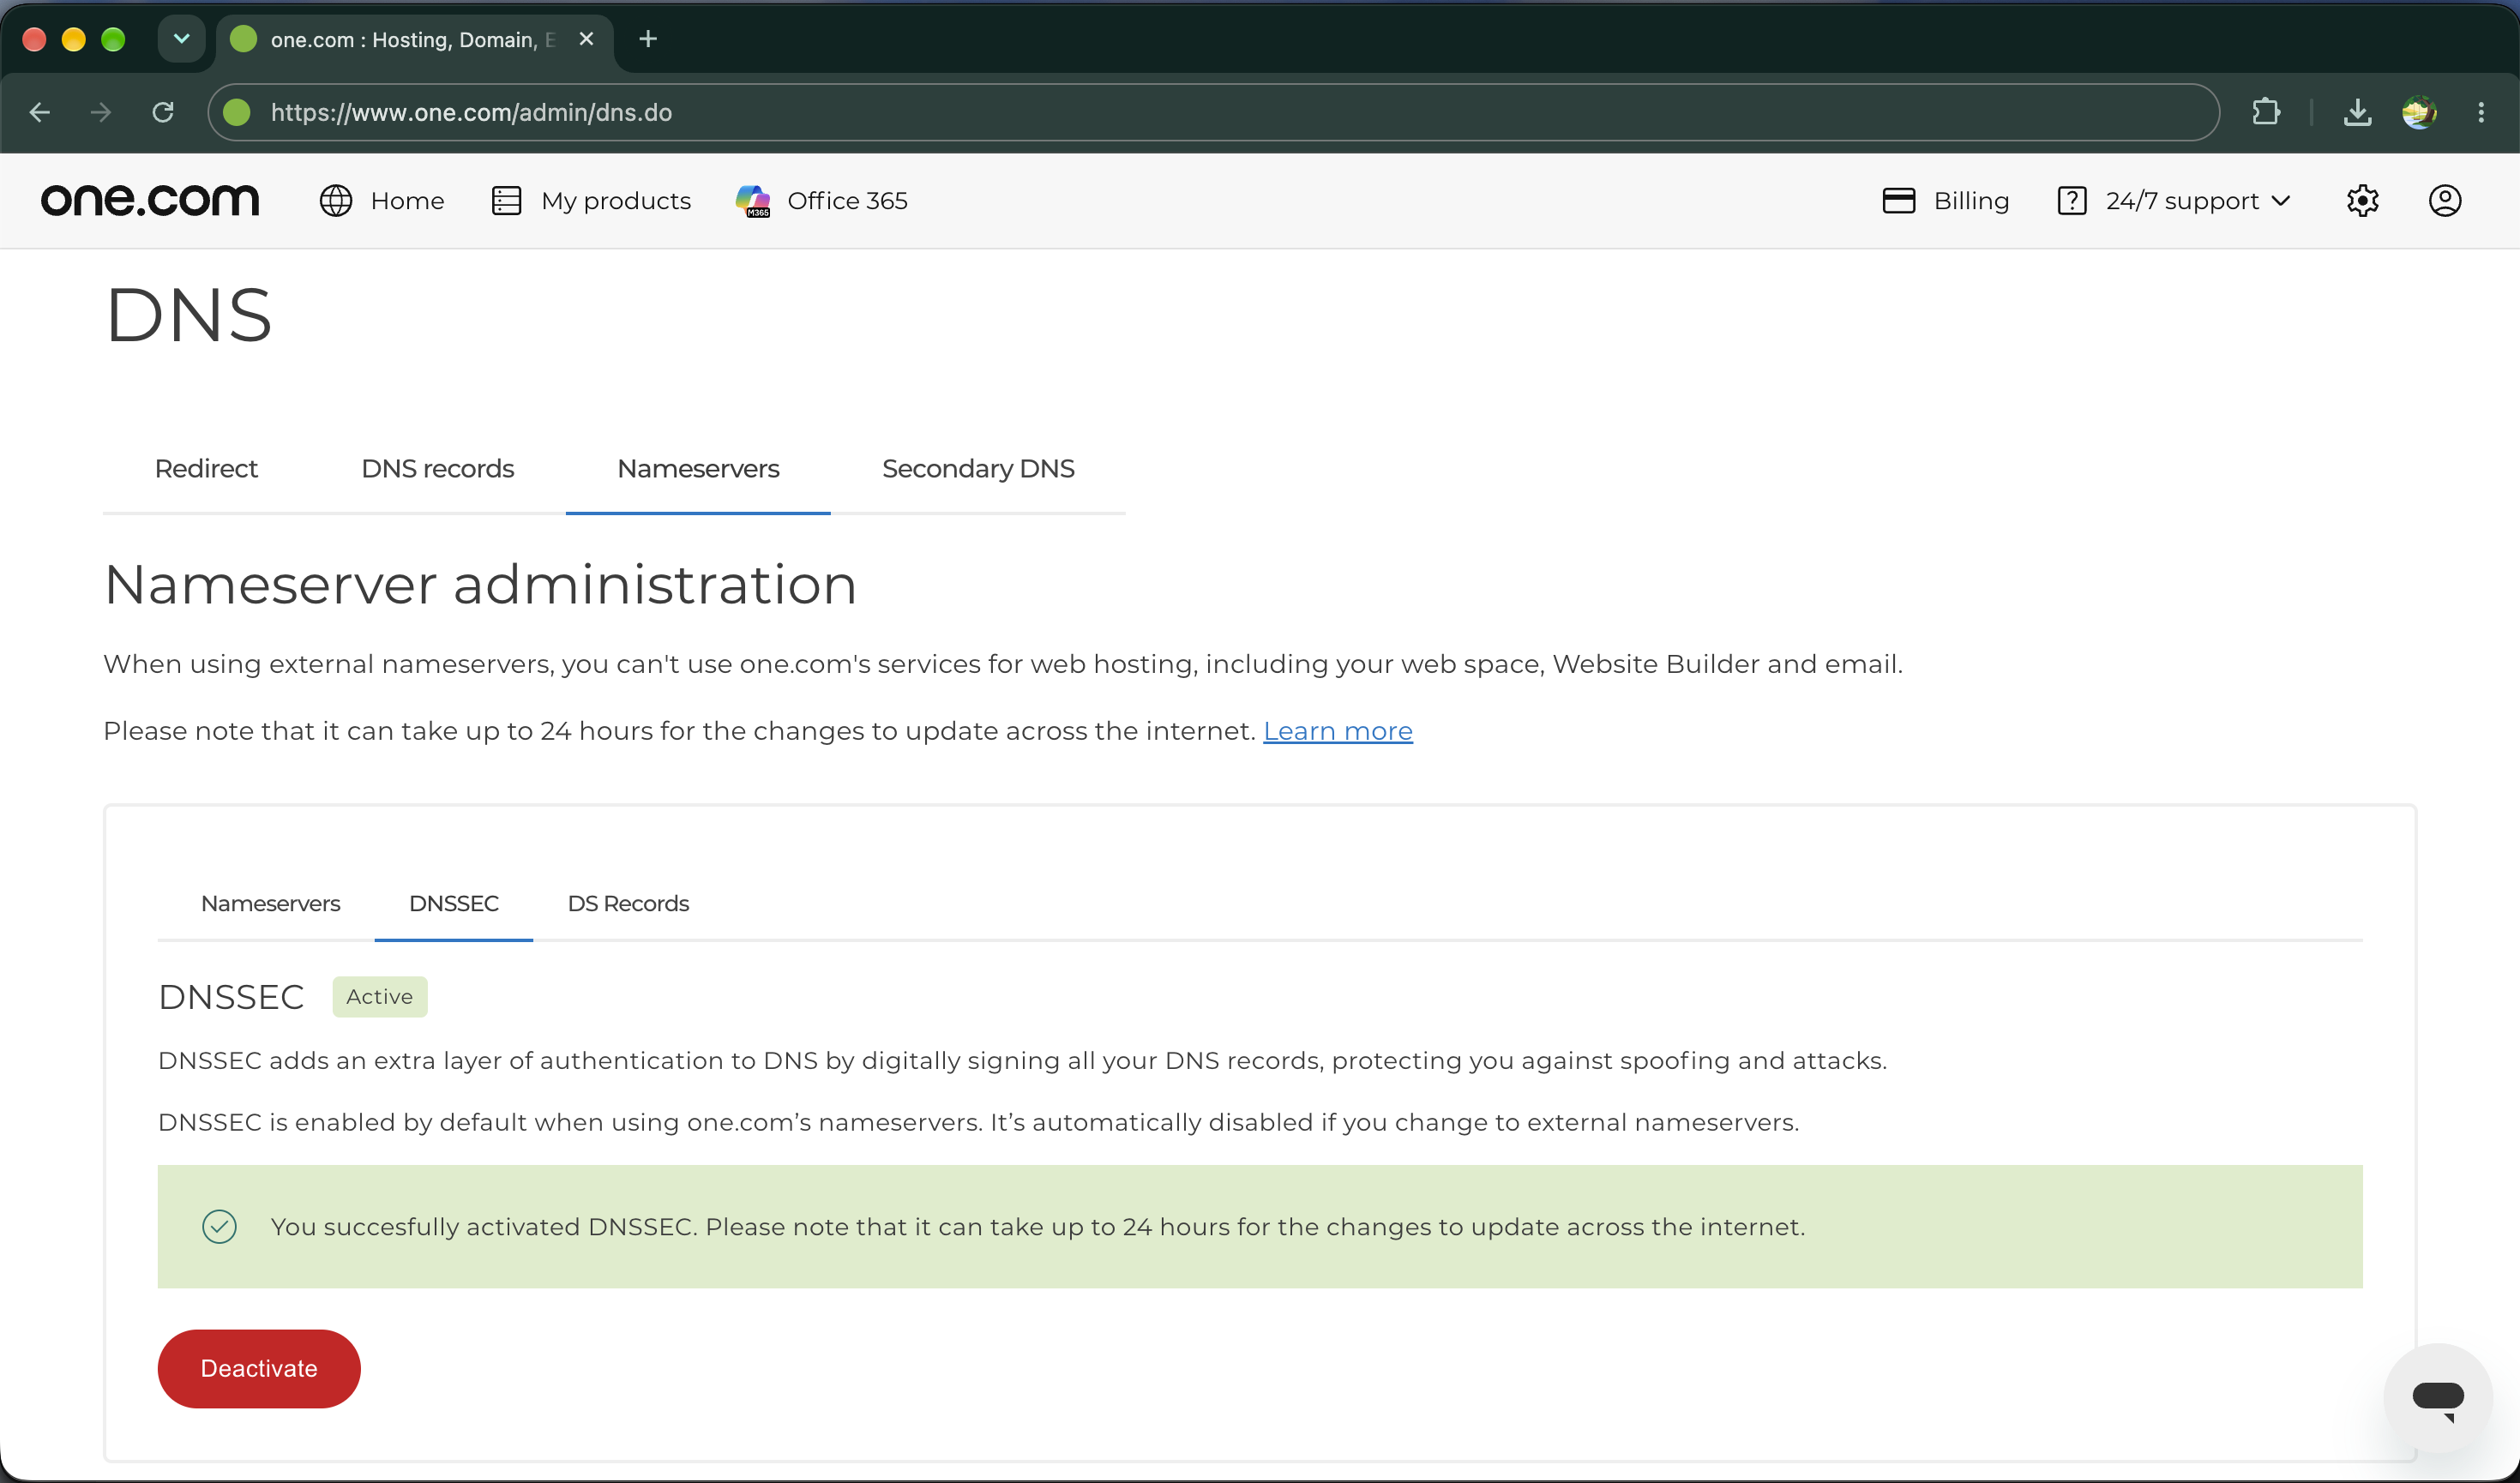Click the browser profile avatar
The width and height of the screenshot is (2520, 1483).
click(x=2419, y=112)
